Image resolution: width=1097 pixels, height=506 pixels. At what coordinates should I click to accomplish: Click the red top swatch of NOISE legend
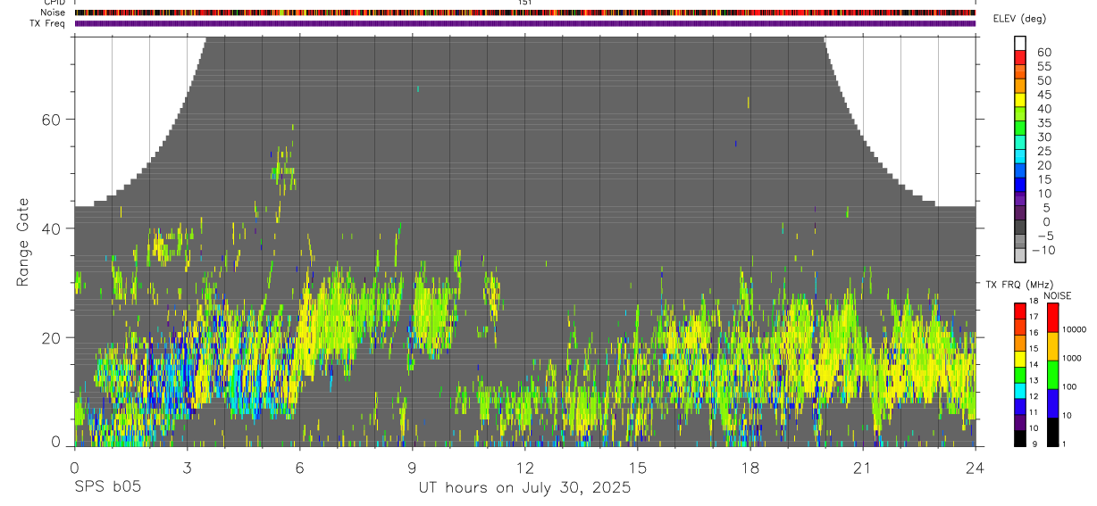(1052, 317)
